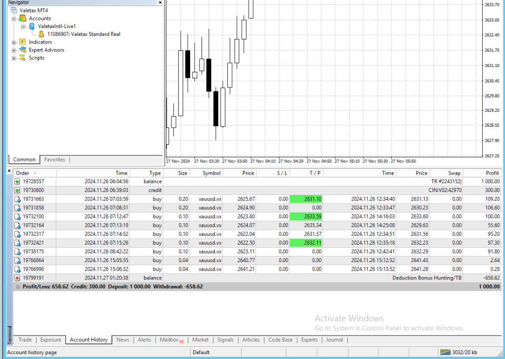Click the Valetax MT4 root icon
This screenshot has height=359, width=505.
[x=14, y=10]
